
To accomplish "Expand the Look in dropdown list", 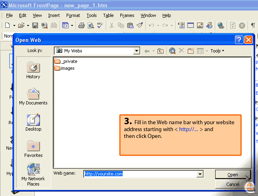I will coord(136,51).
